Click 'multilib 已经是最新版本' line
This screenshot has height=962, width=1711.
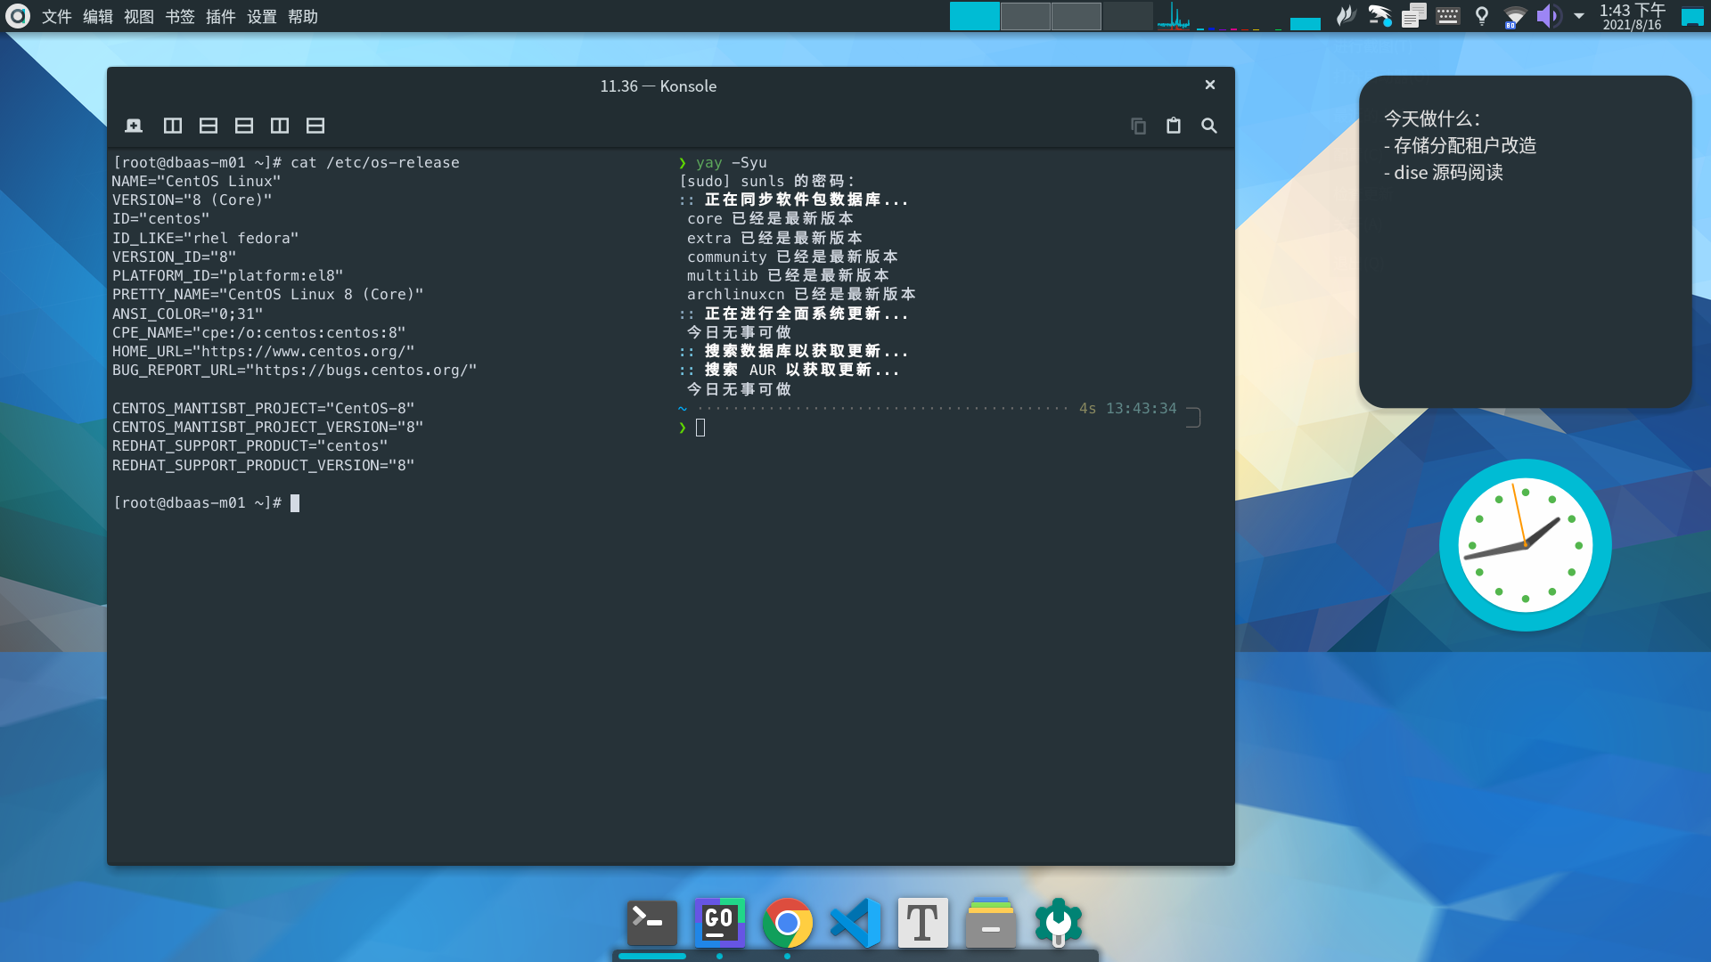pyautogui.click(x=788, y=276)
